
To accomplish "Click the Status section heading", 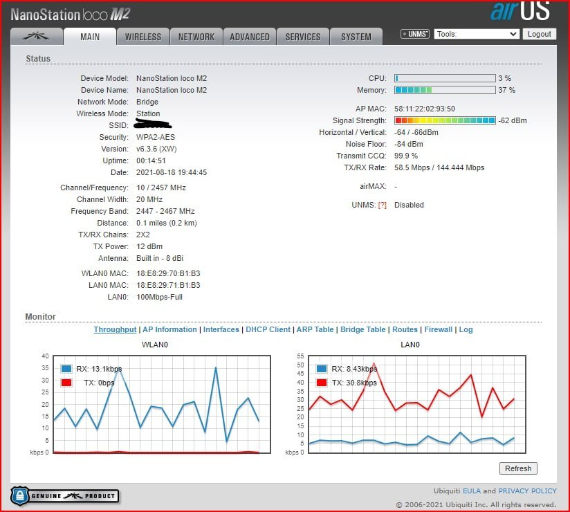I will (x=38, y=59).
